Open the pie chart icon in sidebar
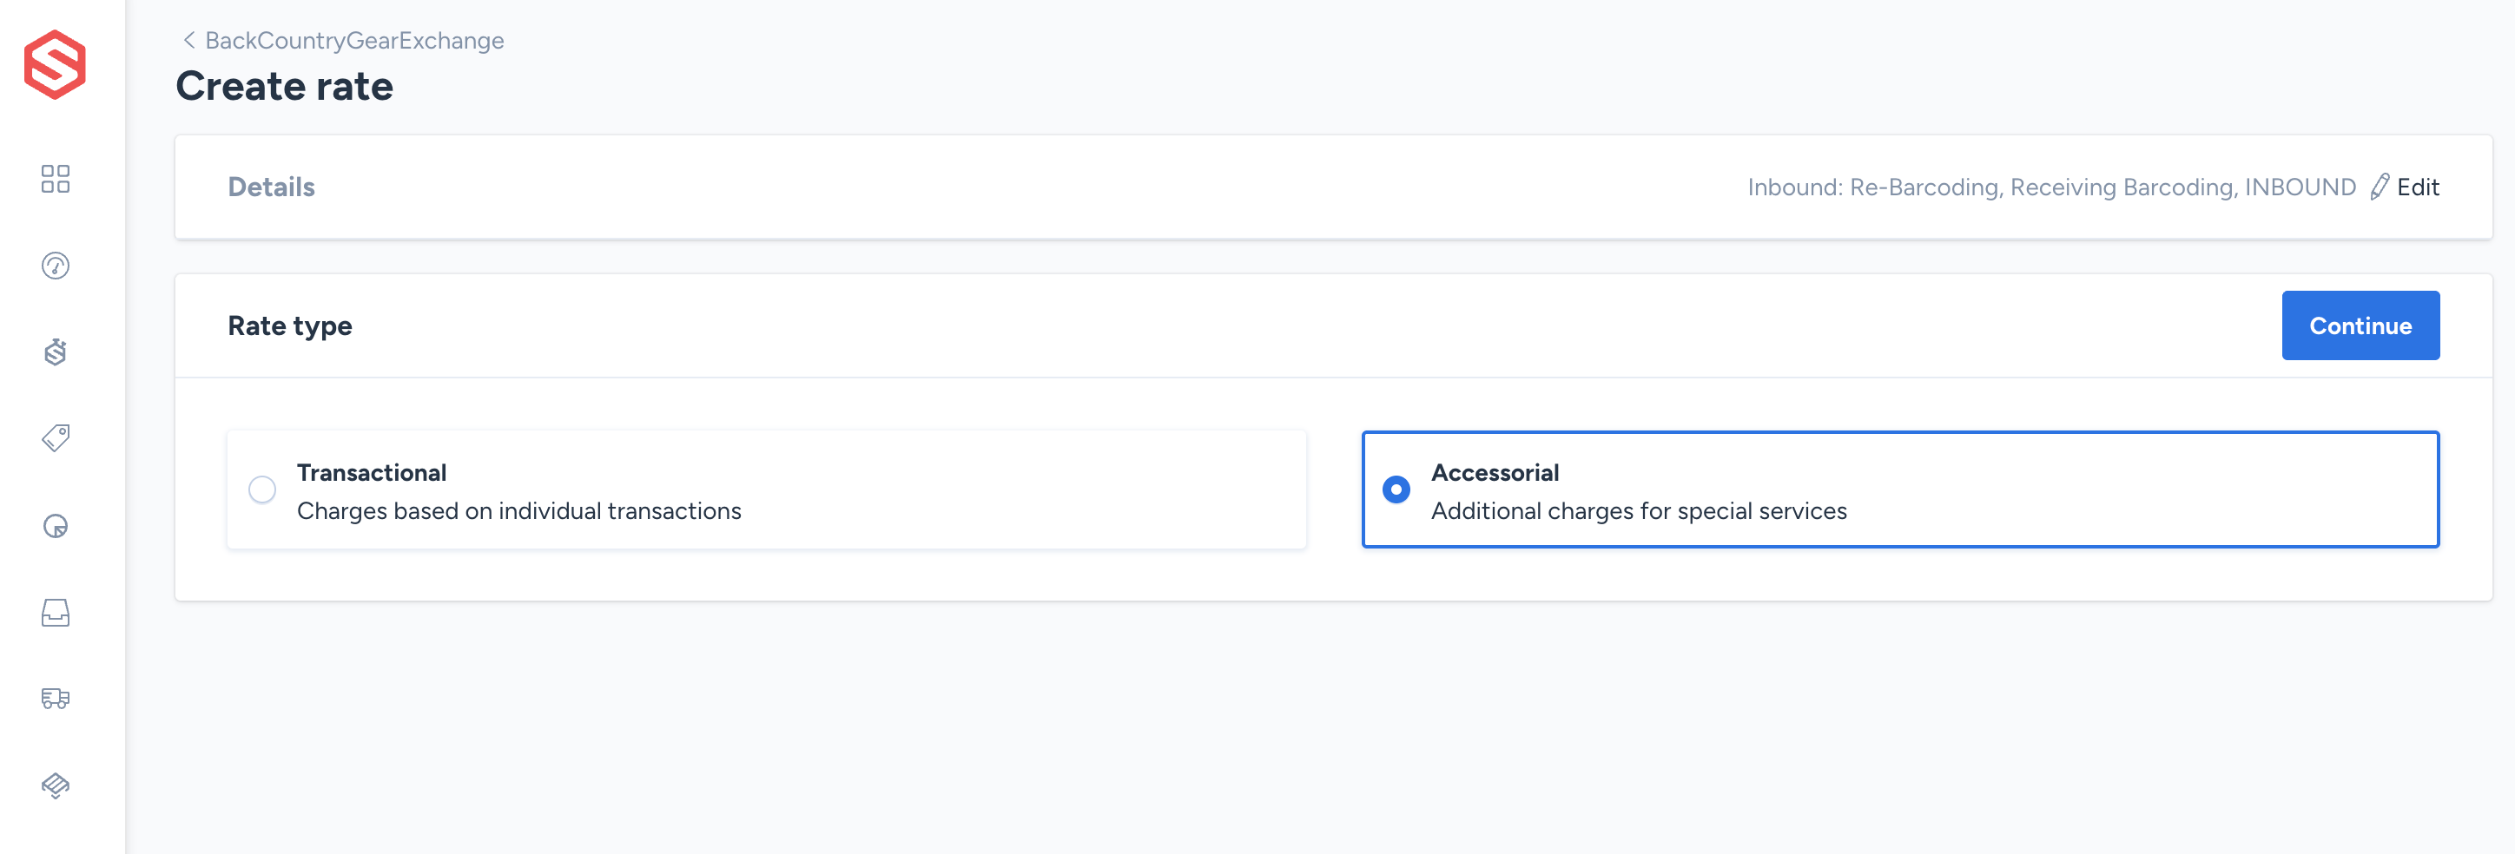The image size is (2515, 854). coord(56,526)
